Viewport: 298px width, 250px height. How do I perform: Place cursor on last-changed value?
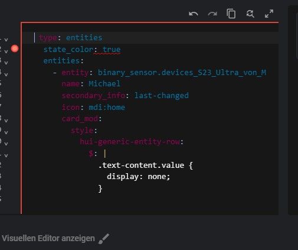pos(161,96)
